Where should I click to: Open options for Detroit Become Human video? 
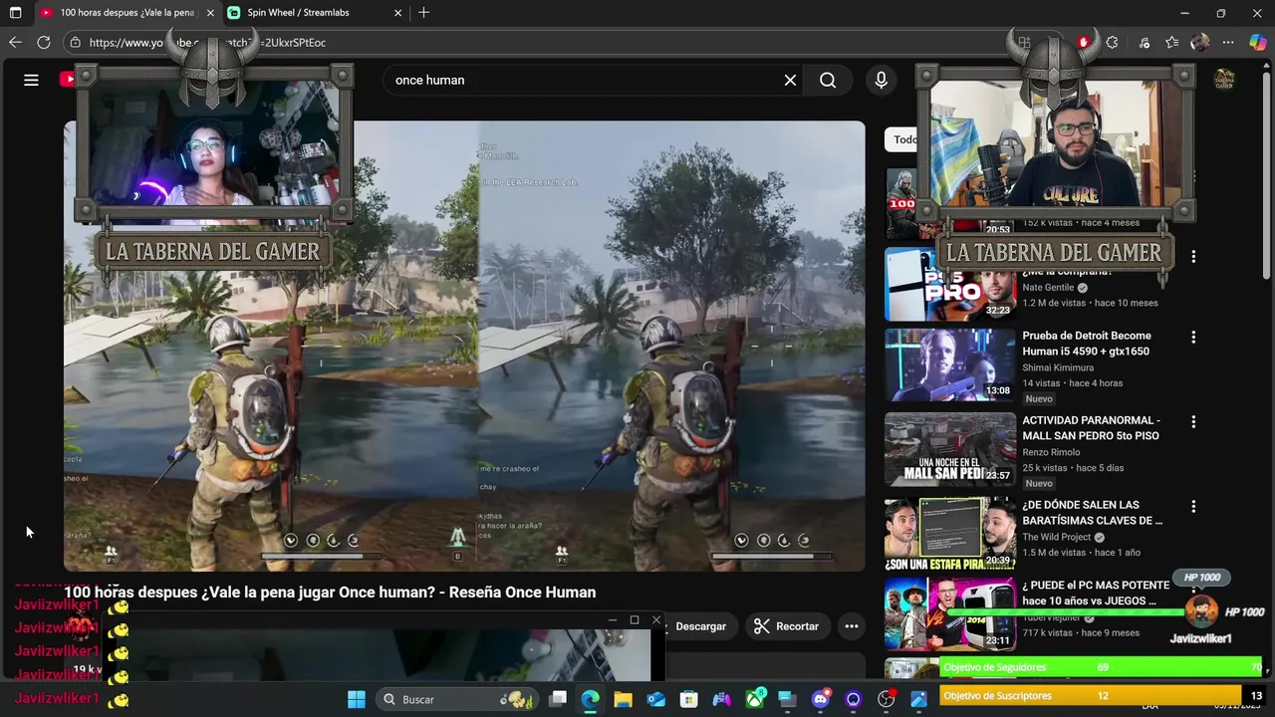1193,338
